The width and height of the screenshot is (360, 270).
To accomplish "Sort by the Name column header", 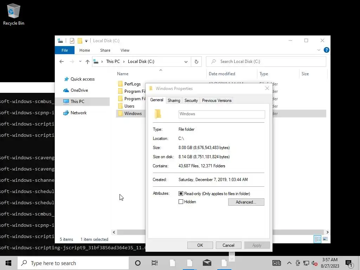I will click(123, 74).
